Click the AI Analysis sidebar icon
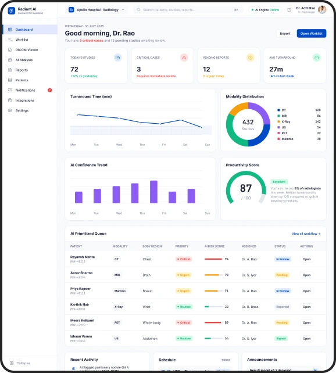This screenshot has width=336, height=373. [10, 60]
